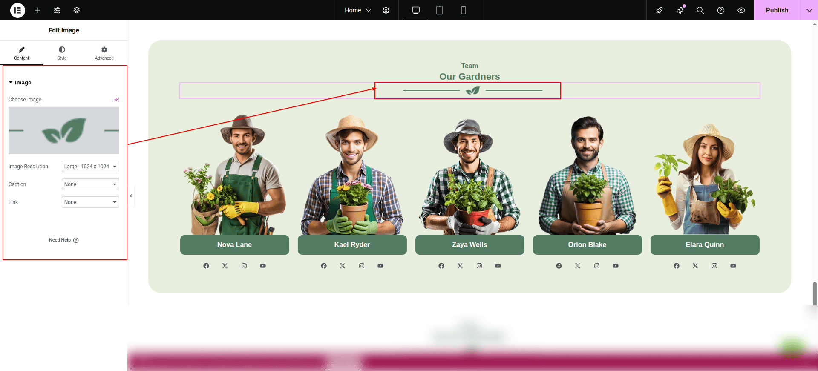Click Zaya Wells's Facebook icon
818x371 pixels.
point(441,266)
